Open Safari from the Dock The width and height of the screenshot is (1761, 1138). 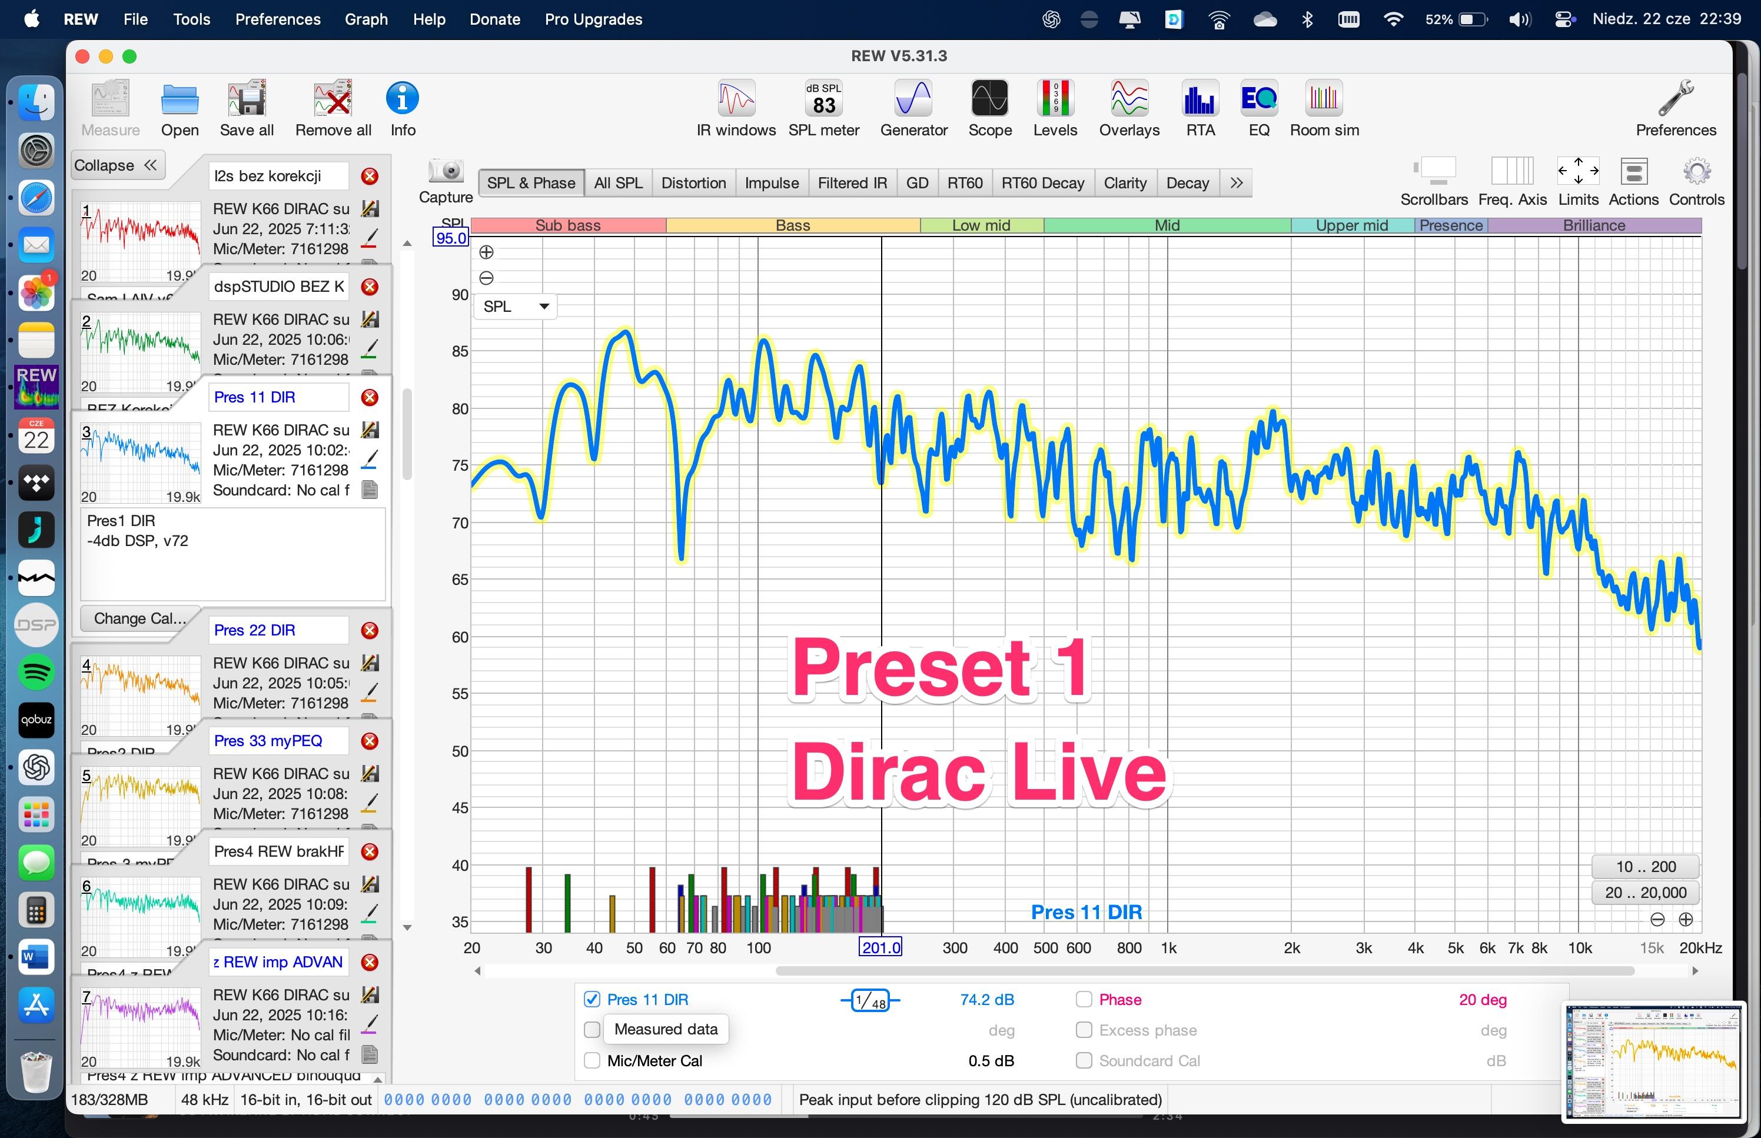tap(36, 197)
